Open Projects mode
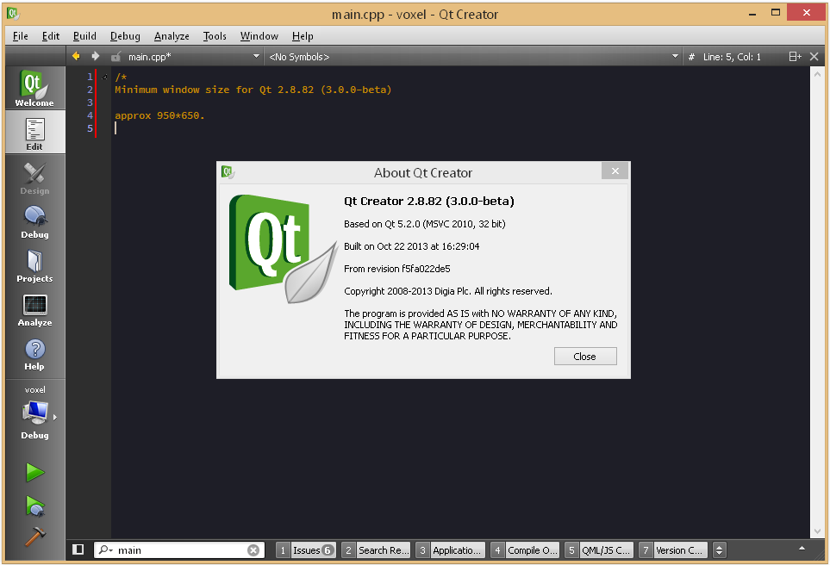 click(x=35, y=264)
